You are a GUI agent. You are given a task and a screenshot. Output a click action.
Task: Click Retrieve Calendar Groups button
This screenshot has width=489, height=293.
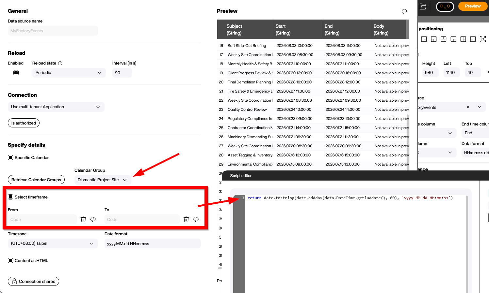tap(36, 180)
